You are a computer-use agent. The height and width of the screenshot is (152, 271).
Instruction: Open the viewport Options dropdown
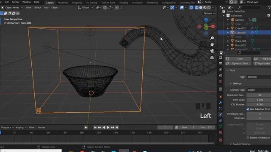(209, 13)
